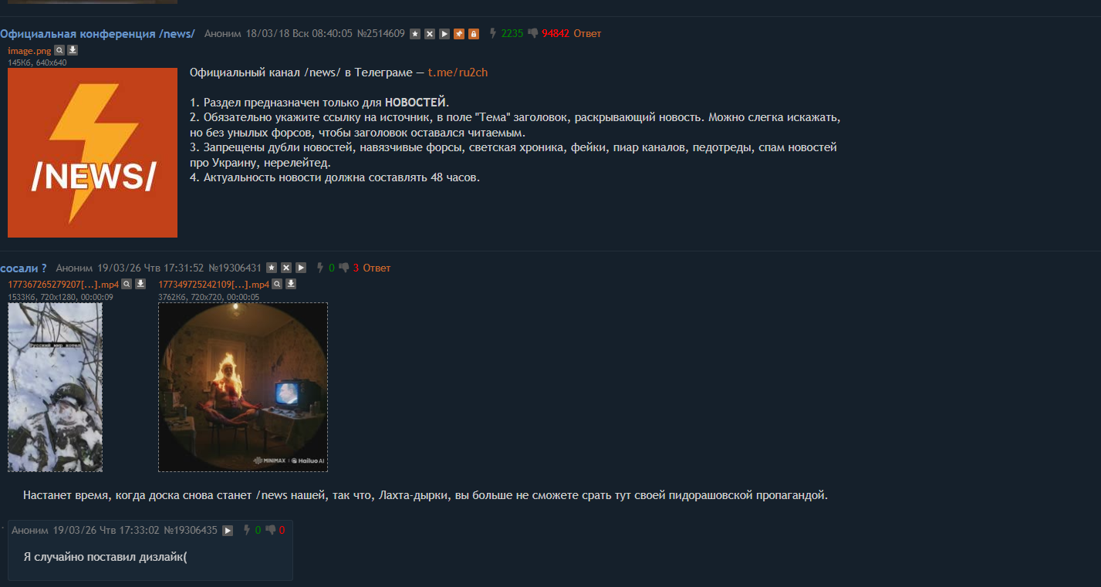Click the orange pin icon on thread №2514609

[459, 34]
